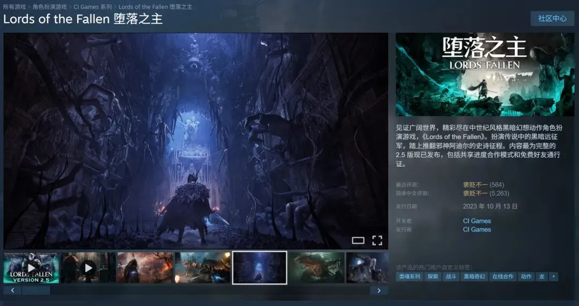Screen dimensions: 579x306
Task: Play the second video trailer thumbnail
Action: point(88,268)
